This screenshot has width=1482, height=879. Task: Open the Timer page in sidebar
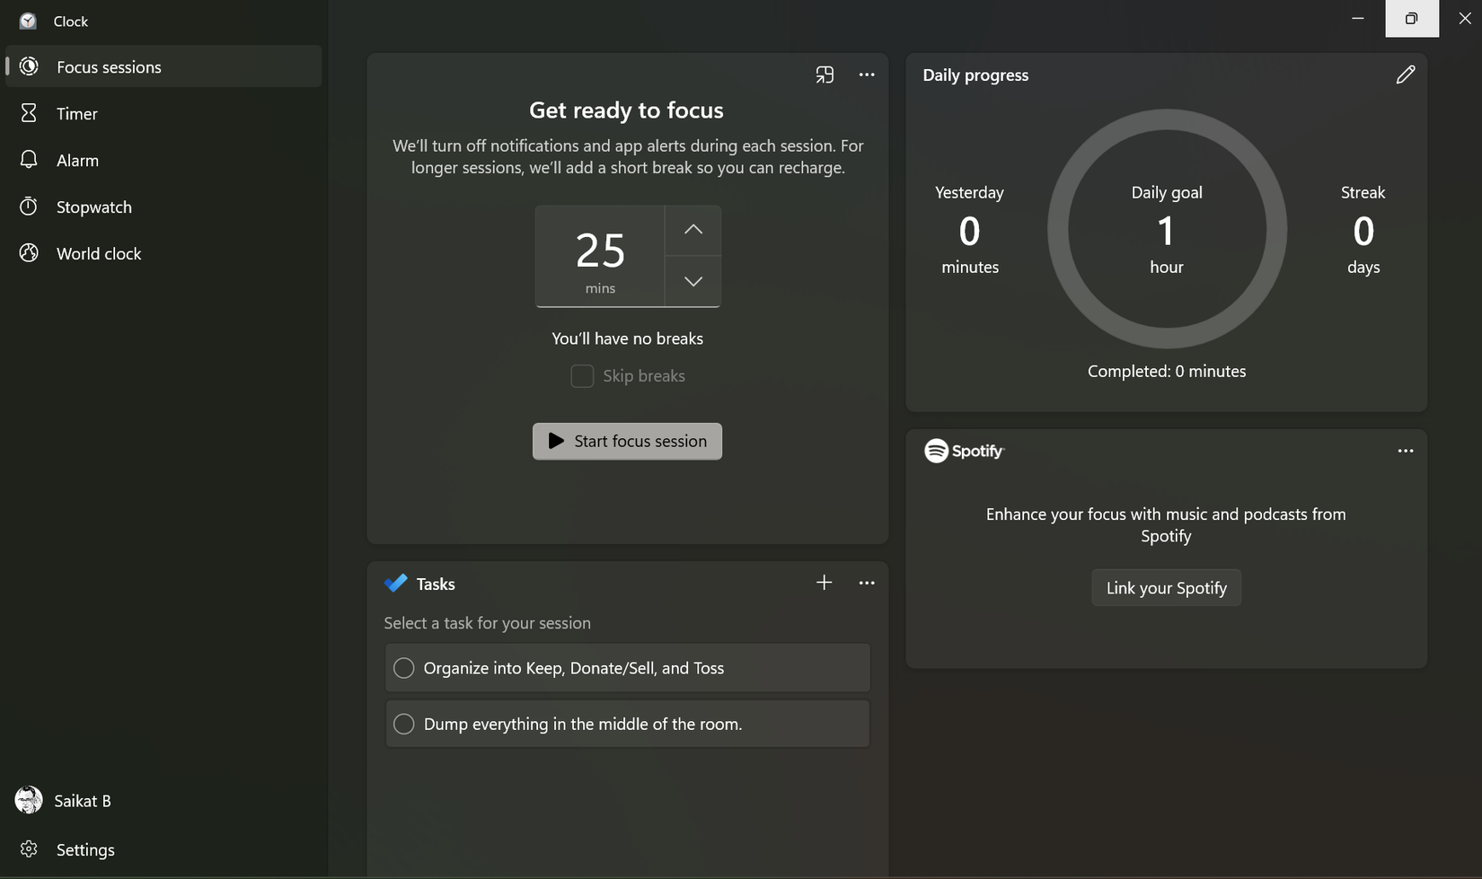[x=76, y=114]
